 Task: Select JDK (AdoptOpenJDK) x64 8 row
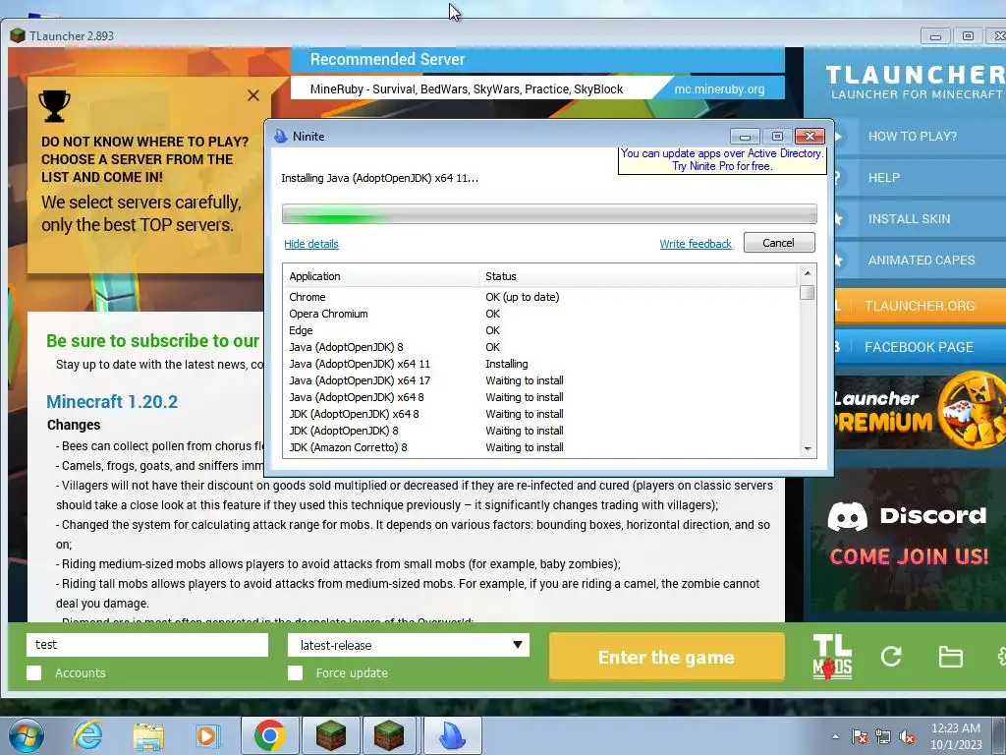coord(542,414)
